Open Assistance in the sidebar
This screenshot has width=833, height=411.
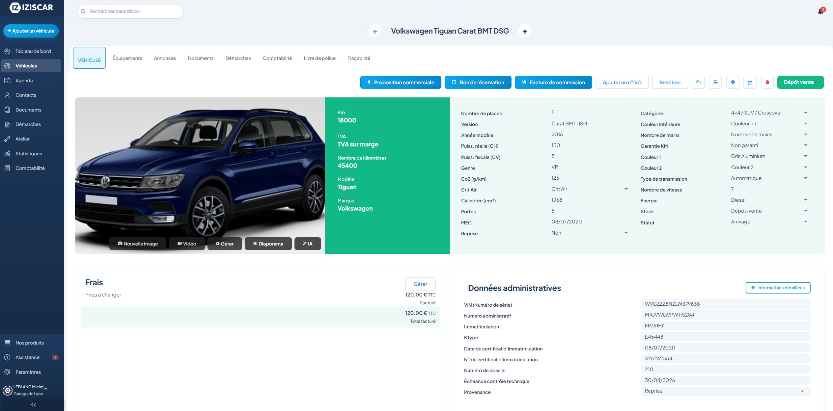[x=31, y=357]
